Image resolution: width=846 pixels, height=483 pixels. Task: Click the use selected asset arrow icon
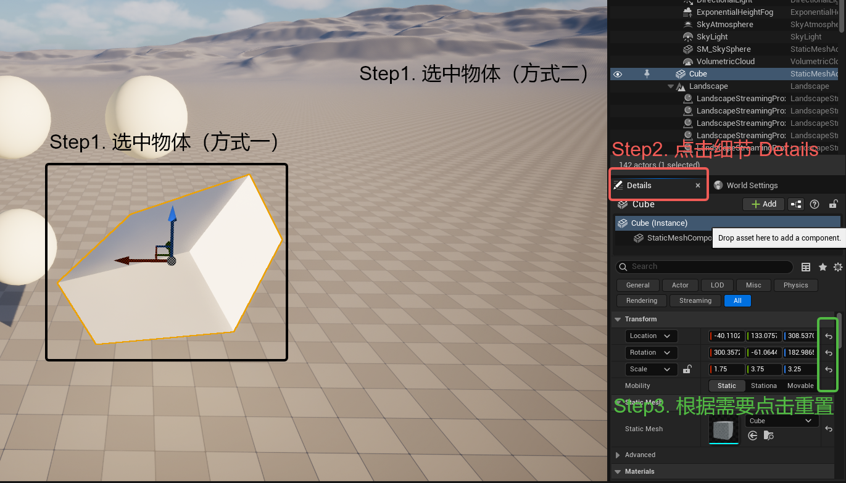tap(752, 436)
